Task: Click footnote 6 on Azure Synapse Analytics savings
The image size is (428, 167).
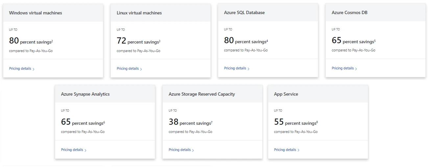Action: click(104, 122)
